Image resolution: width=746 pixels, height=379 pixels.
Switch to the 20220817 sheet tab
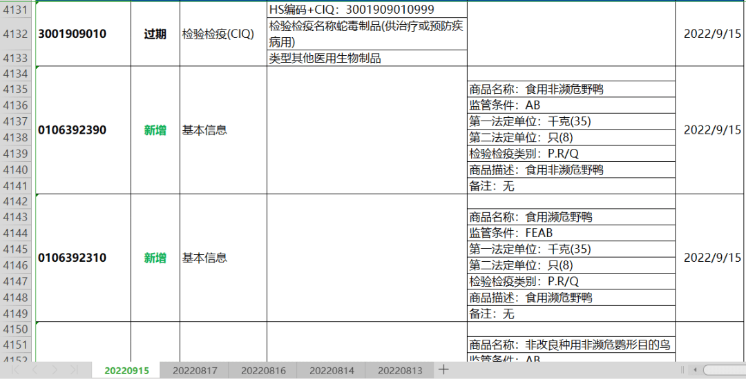pos(195,371)
